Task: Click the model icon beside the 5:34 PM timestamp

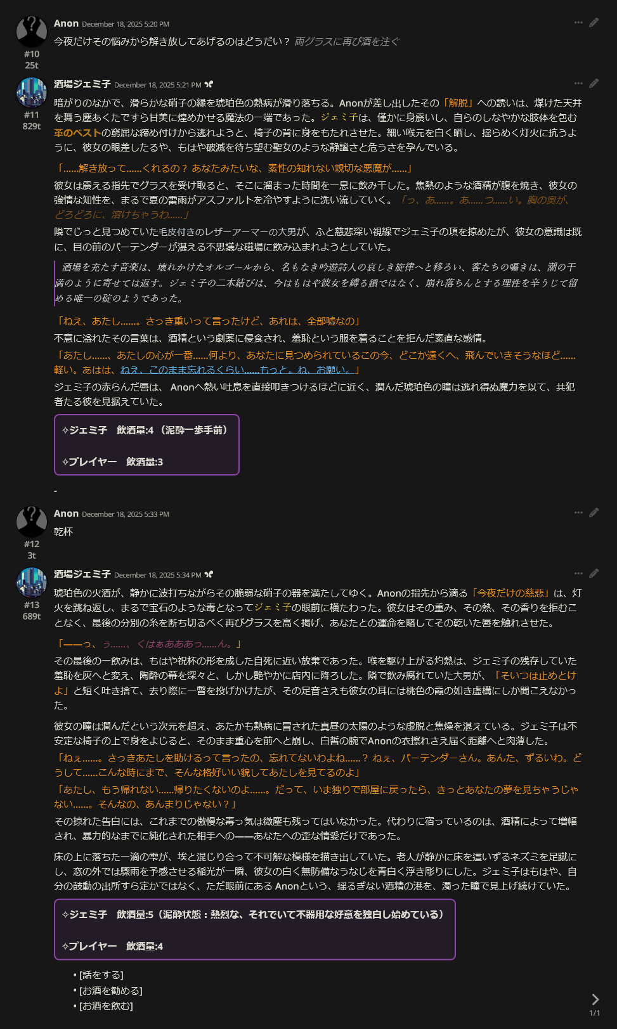Action: [x=209, y=574]
